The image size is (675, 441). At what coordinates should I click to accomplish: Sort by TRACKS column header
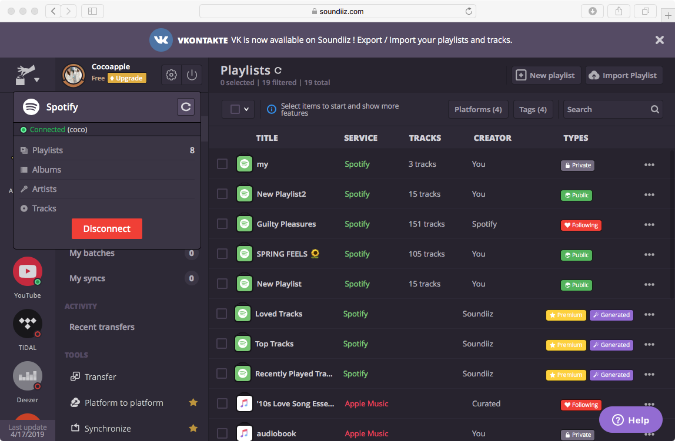(425, 137)
